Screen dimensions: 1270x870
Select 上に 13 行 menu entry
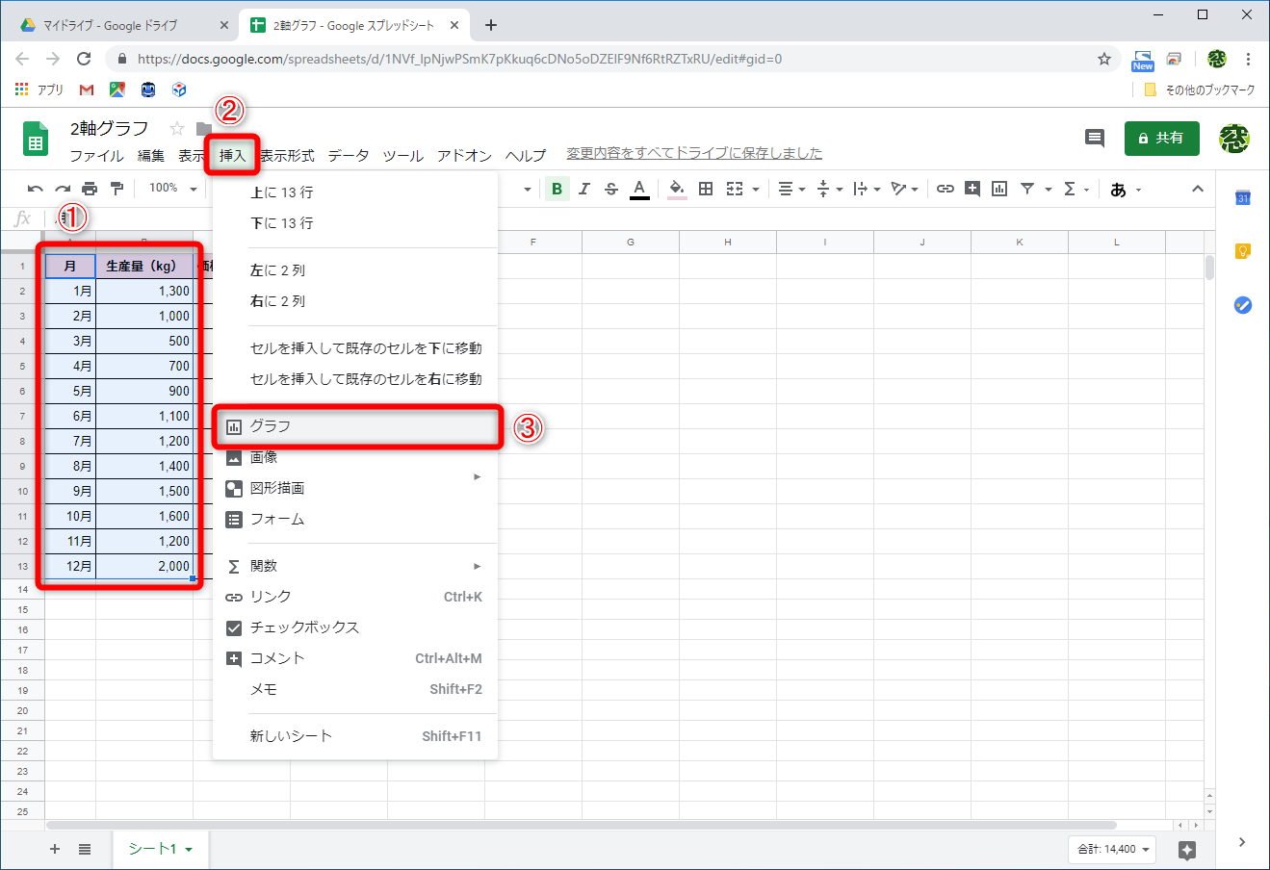(355, 192)
